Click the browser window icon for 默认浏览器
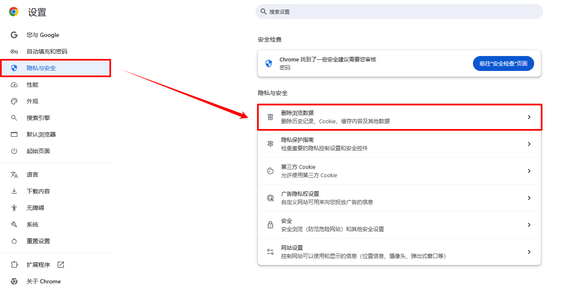Image resolution: width=562 pixels, height=295 pixels. pos(14,134)
